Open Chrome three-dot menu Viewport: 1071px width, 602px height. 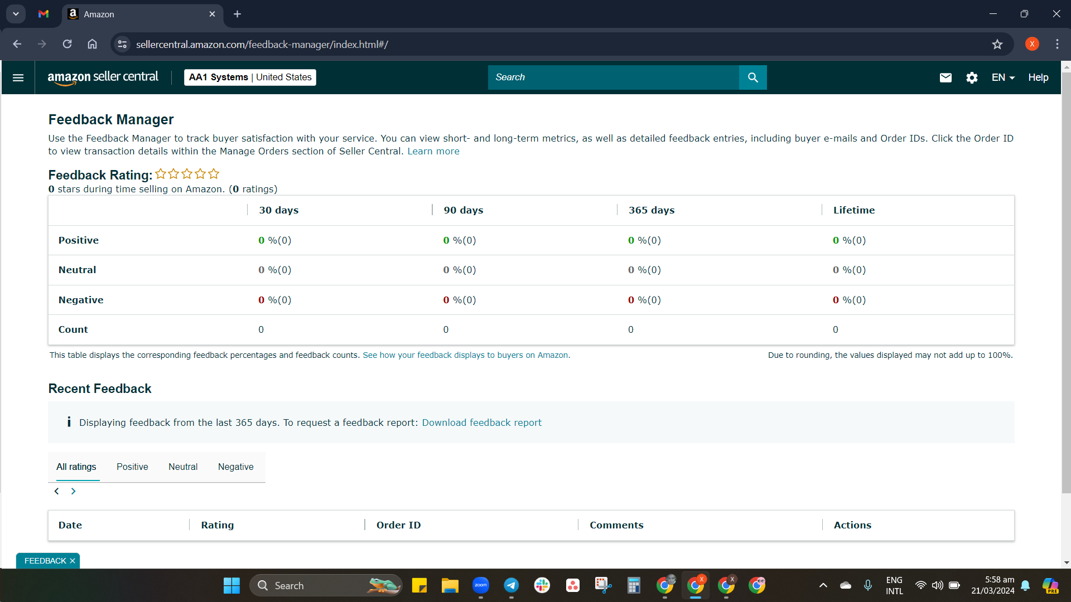[1057, 44]
